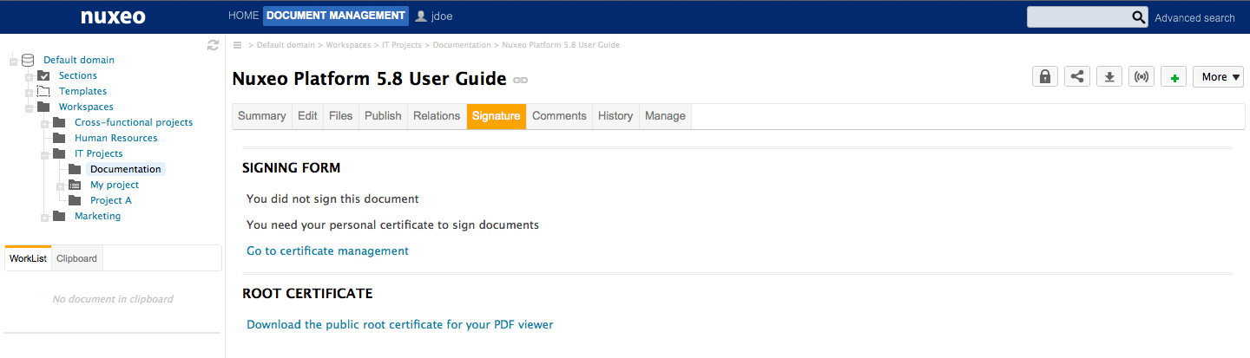Open Human Resources in the tree
Screen dimensions: 1250x358
click(116, 138)
